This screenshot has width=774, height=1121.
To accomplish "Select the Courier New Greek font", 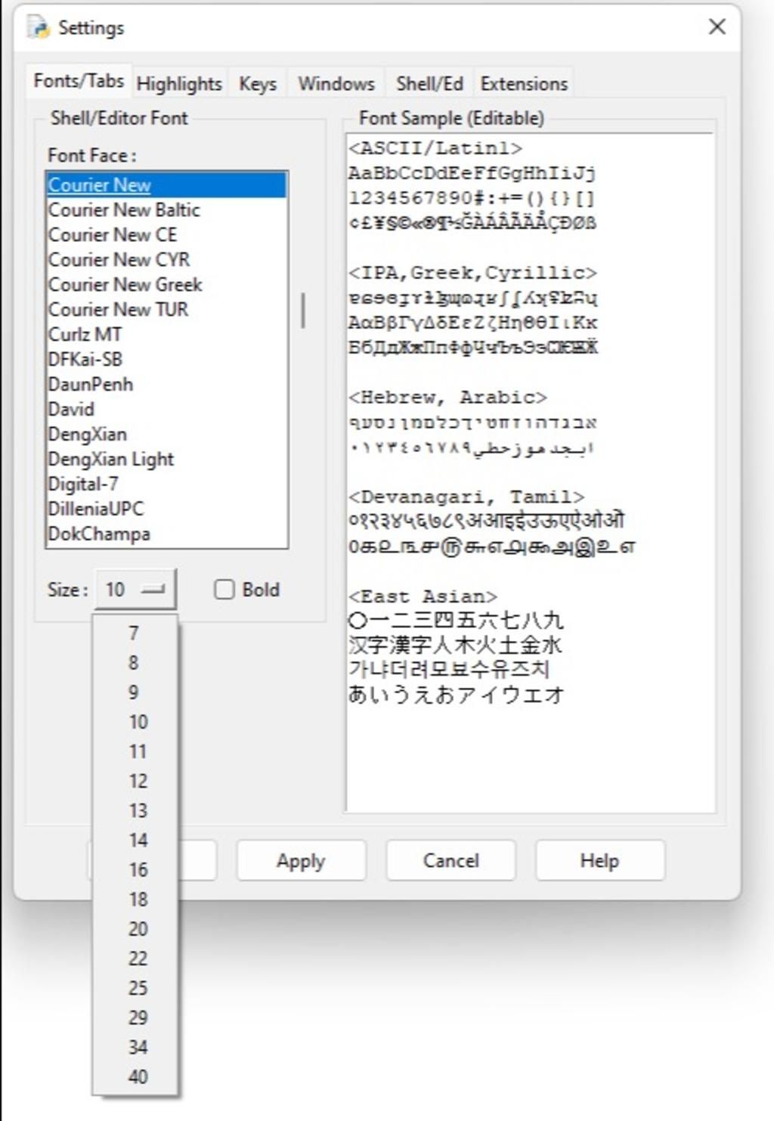I will tap(166, 285).
